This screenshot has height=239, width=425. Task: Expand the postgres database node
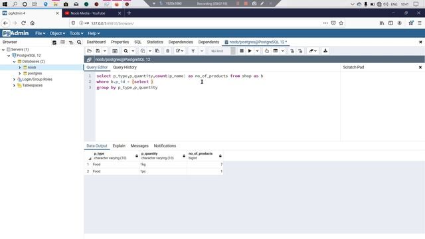pos(19,74)
